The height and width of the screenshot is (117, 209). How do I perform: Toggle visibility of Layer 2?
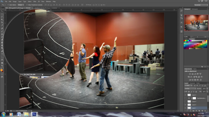(x=185, y=105)
